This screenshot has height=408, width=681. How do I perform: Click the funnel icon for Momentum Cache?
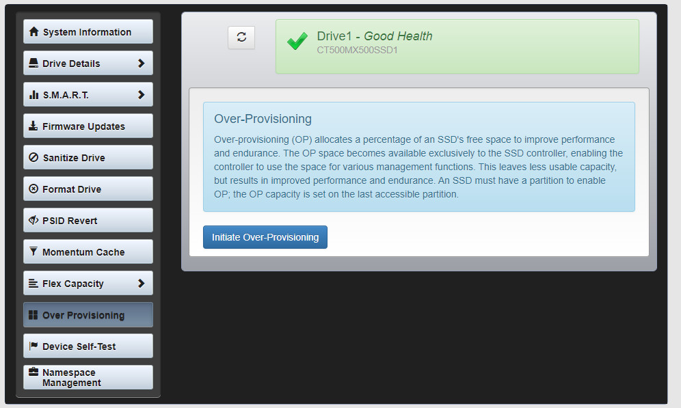pos(34,252)
